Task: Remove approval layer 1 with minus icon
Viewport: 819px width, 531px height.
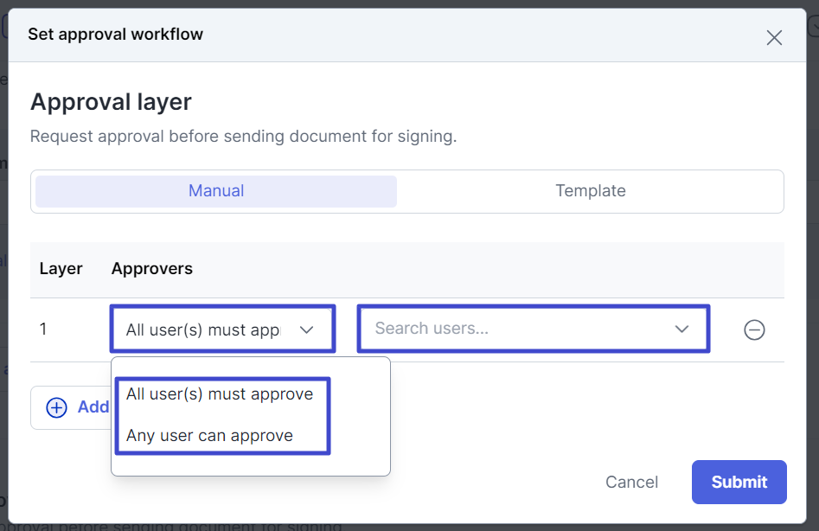Action: (x=754, y=329)
